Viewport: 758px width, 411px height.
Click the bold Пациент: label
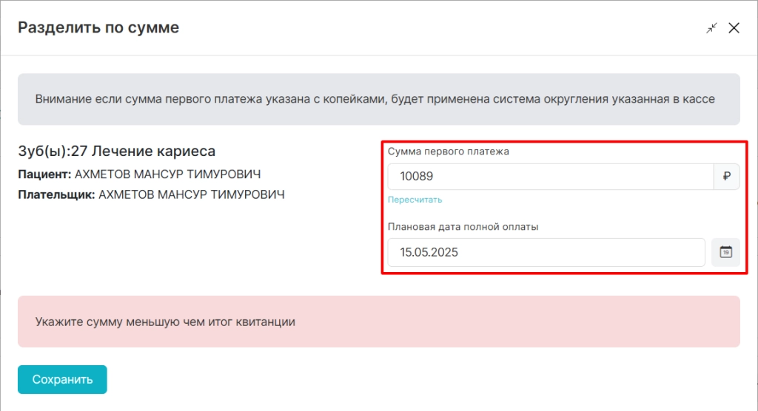[44, 174]
